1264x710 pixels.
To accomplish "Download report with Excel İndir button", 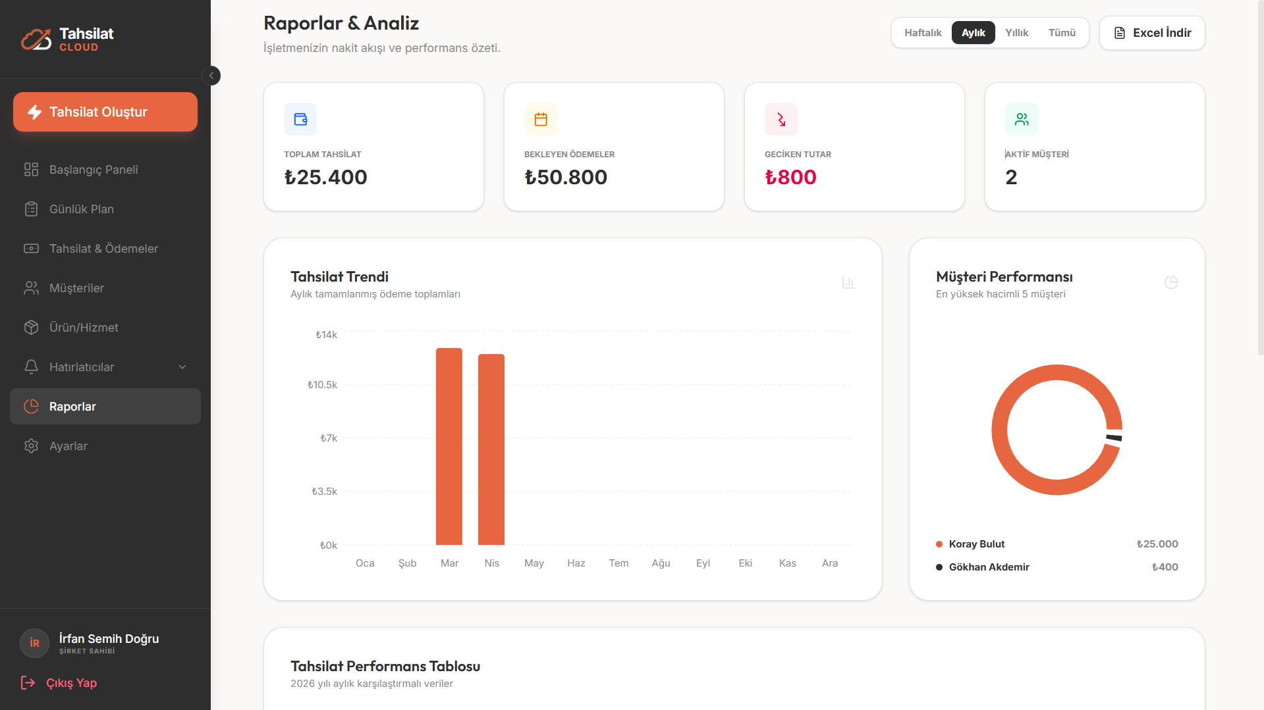I will point(1152,33).
